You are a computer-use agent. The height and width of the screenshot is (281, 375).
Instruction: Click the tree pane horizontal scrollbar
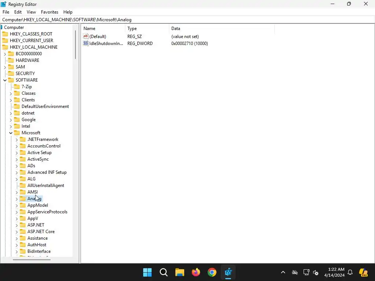tap(31, 260)
